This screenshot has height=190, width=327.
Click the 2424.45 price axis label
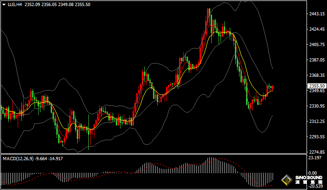[x=316, y=29]
